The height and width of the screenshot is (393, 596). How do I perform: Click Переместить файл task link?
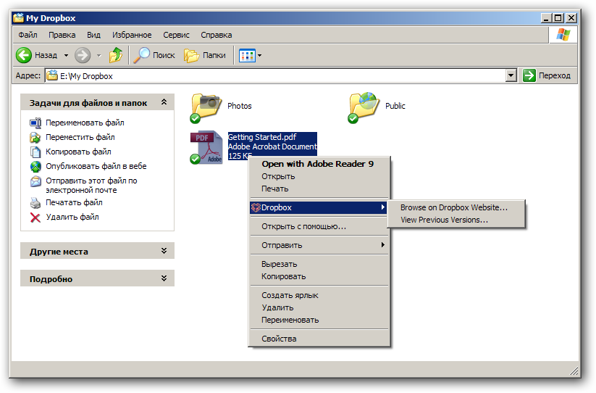tap(80, 137)
